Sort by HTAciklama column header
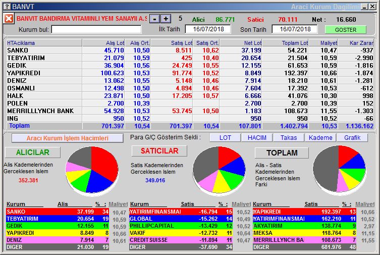380x255 pixels. coord(44,43)
